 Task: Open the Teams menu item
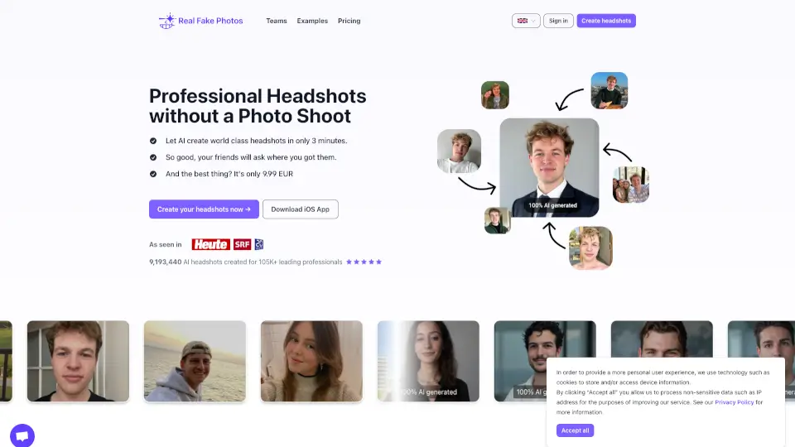(x=277, y=21)
